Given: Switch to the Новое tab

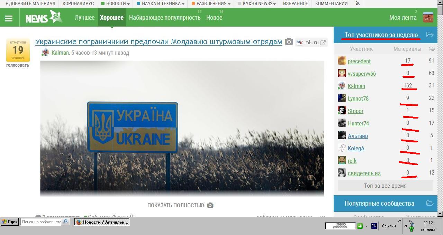Looking at the screenshot, I should click(x=214, y=17).
